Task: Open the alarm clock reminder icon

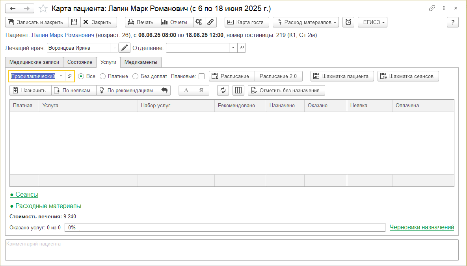Action: pos(348,22)
